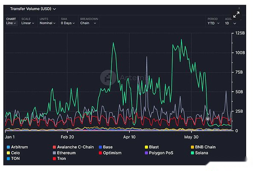Toggle the Avalanche C-Chain legend entry

pyautogui.click(x=73, y=147)
